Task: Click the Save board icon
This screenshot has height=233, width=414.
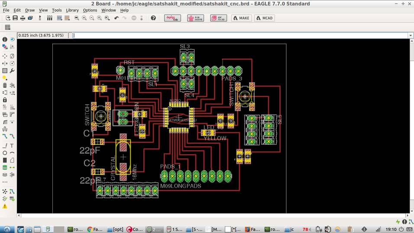Action: click(x=15, y=18)
